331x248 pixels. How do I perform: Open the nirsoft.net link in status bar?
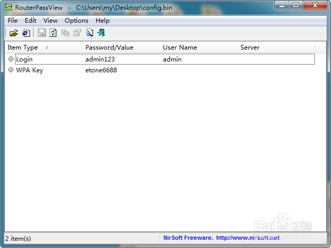pyautogui.click(x=248, y=238)
